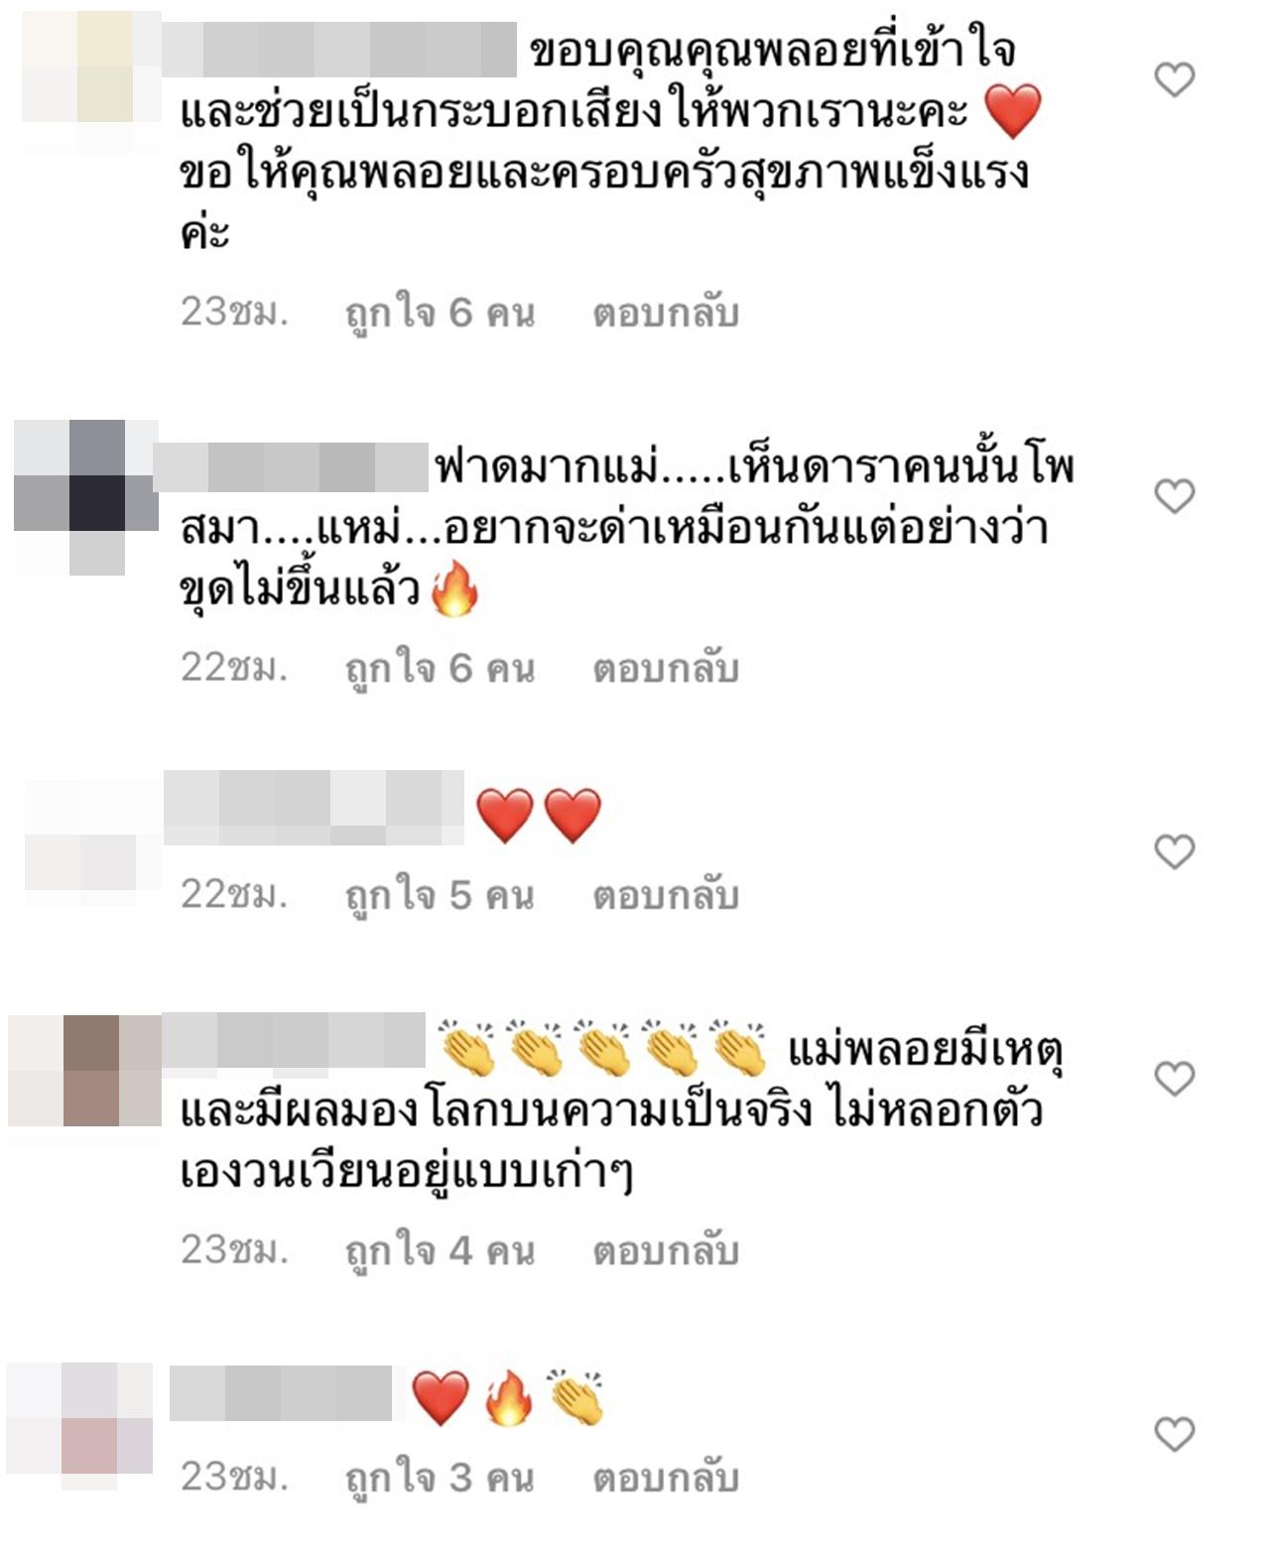This screenshot has width=1270, height=1563.
Task: Open blurred username of the last commenter
Action: 281,1393
